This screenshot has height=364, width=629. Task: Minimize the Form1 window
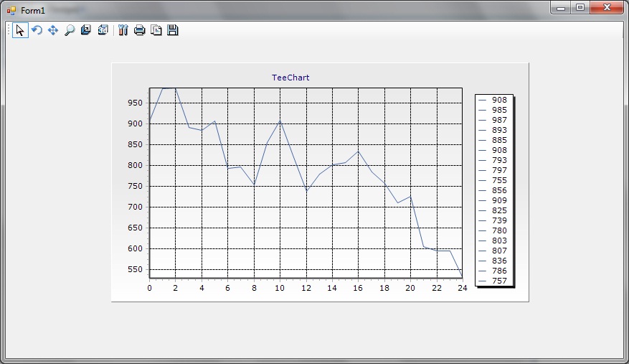pyautogui.click(x=561, y=8)
